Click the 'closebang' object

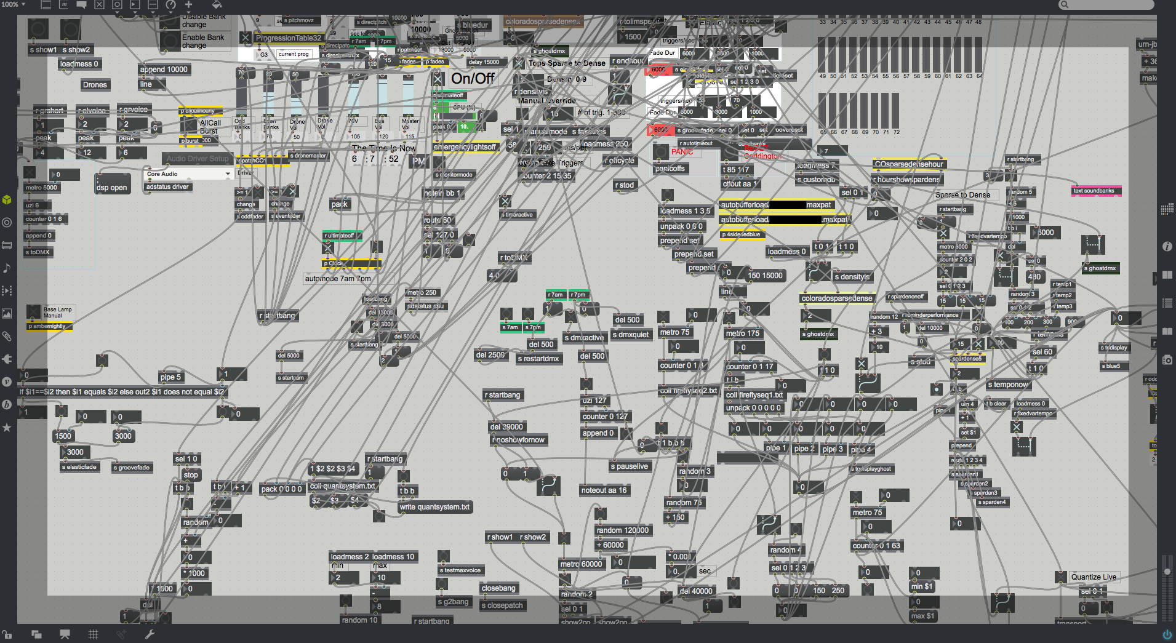(498, 588)
